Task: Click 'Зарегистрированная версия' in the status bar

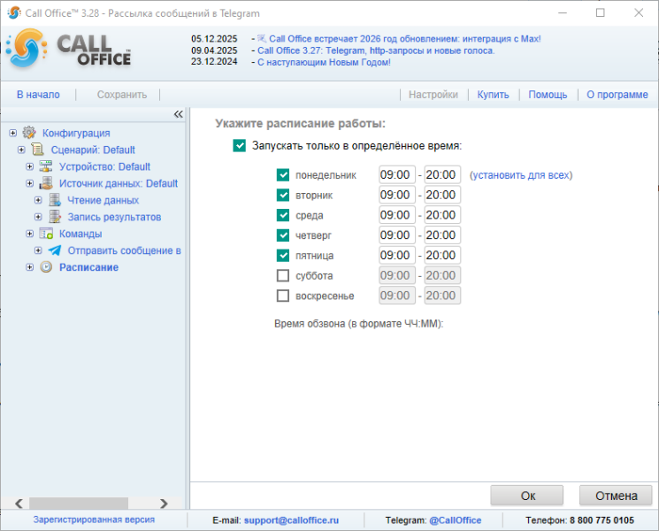Action: click(x=94, y=519)
